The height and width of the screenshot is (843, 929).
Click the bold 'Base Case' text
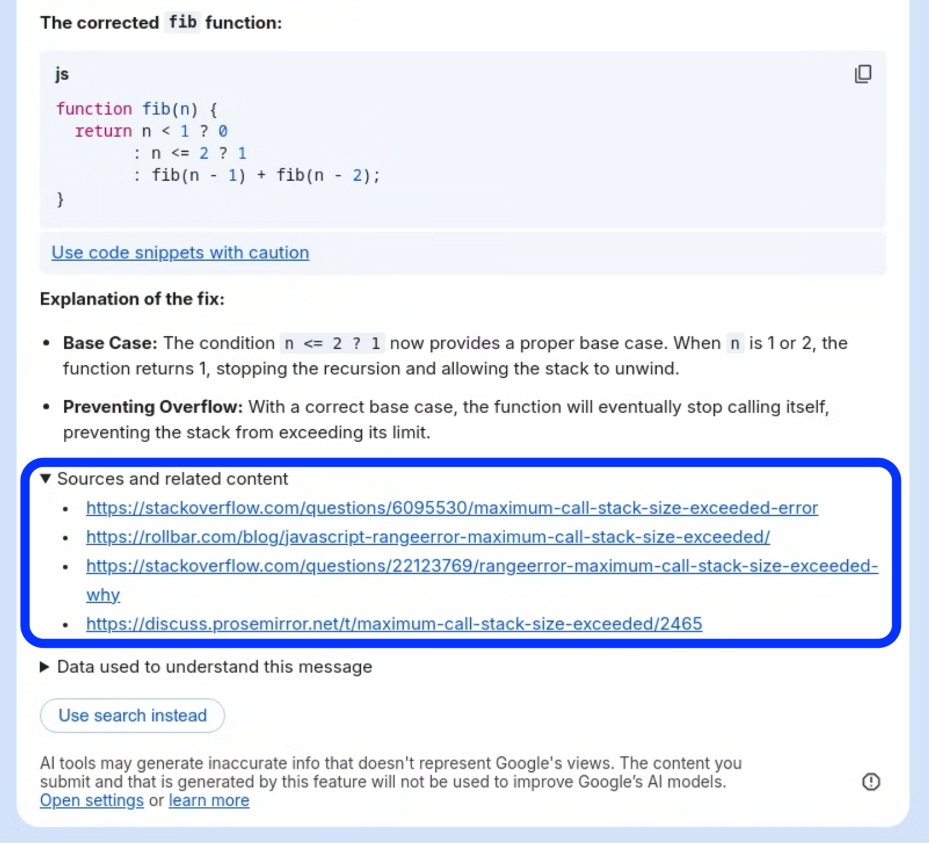point(110,343)
